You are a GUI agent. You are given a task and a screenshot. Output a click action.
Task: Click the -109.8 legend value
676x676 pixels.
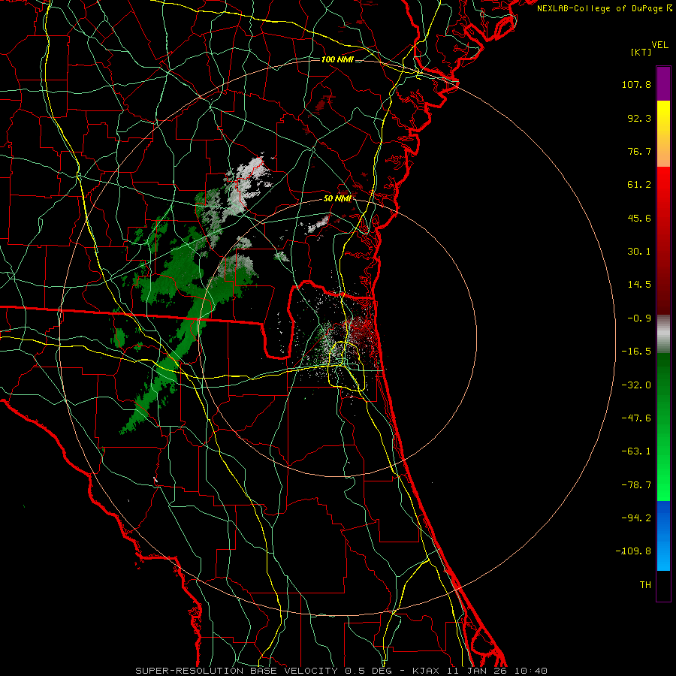point(633,551)
